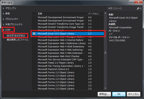The image size is (144, 99).
Task: Sort by the バージョン column header
Action: 94,14
